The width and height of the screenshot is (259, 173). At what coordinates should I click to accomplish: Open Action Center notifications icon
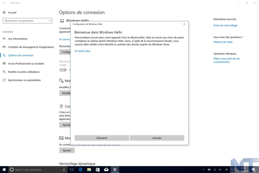click(x=253, y=169)
